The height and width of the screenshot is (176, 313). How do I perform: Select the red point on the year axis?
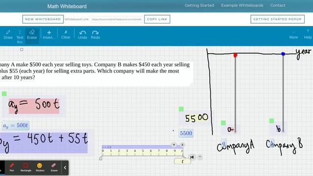tap(235, 55)
